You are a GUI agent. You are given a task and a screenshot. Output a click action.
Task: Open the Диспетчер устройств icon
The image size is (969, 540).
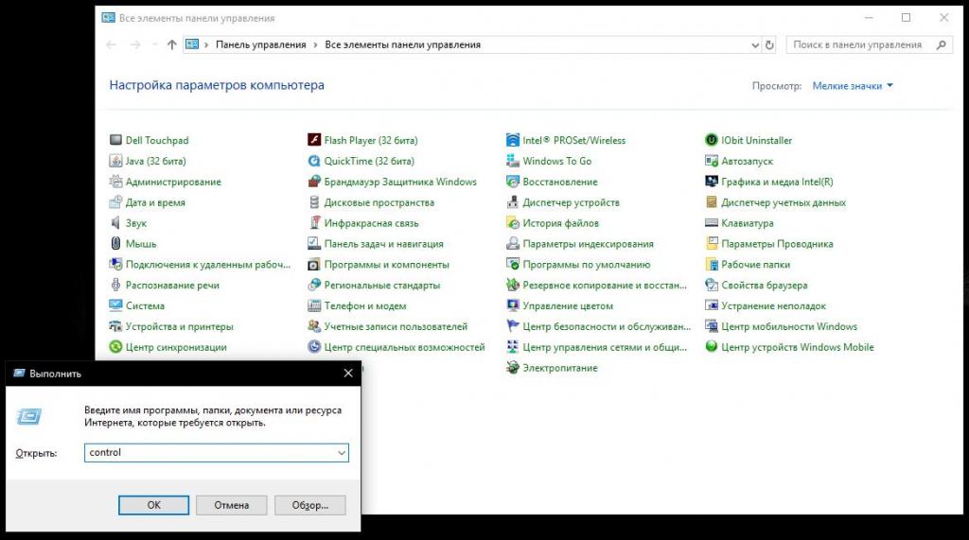point(512,202)
